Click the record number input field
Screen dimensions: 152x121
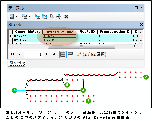pyautogui.click(x=33, y=54)
